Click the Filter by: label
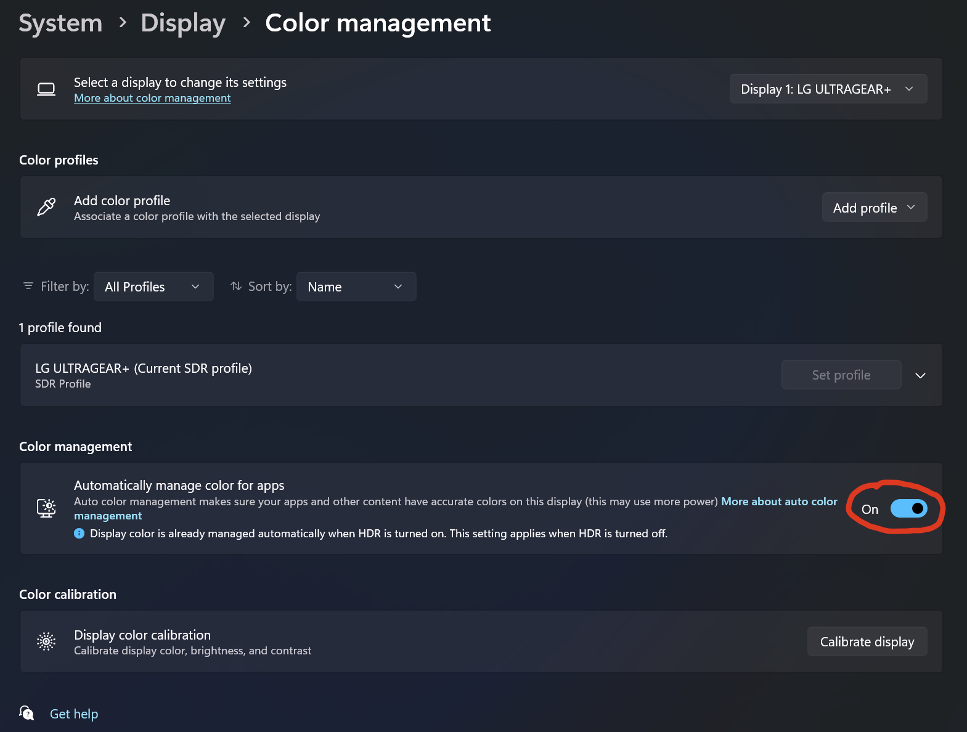Image resolution: width=967 pixels, height=732 pixels. click(x=65, y=287)
